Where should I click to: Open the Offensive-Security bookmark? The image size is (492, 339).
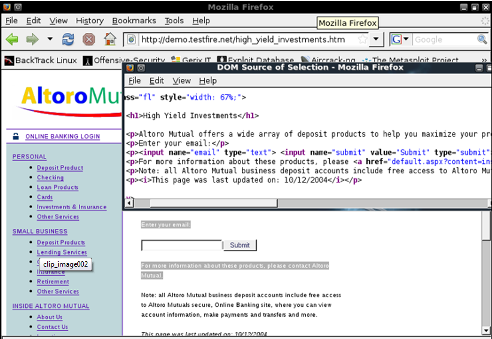tap(124, 60)
